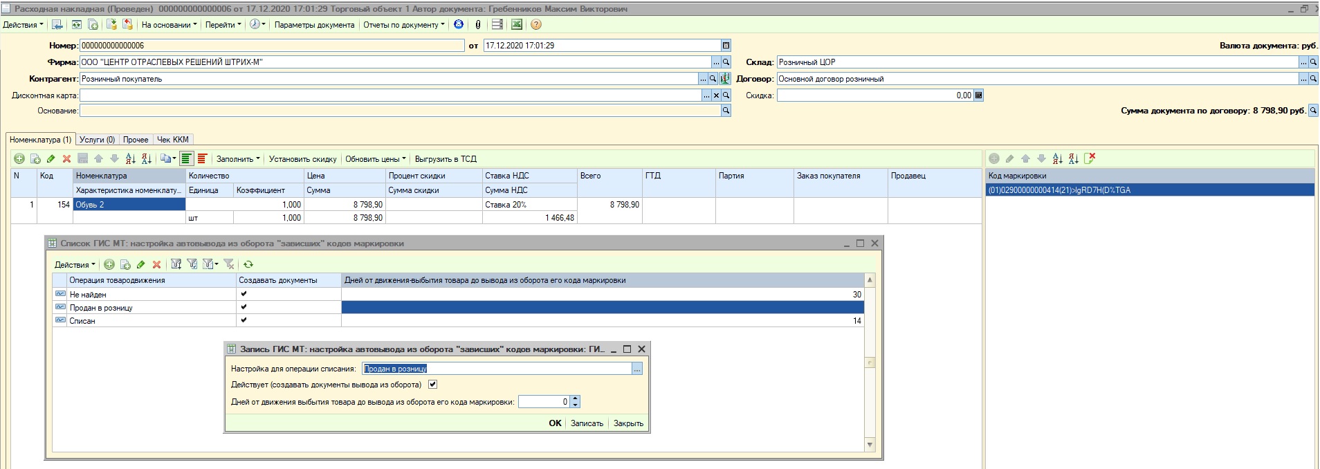Switch to the Услуги (0) tab

(x=97, y=140)
